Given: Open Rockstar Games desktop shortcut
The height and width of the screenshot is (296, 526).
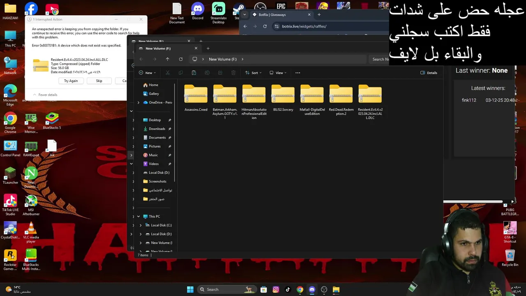Looking at the screenshot, I should click(10, 260).
